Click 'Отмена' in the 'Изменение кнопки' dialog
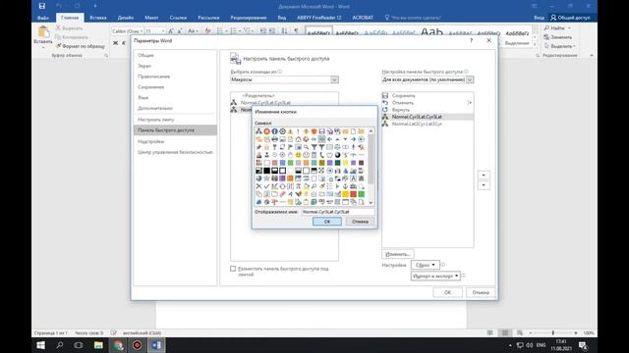629x353 pixels. pos(360,222)
